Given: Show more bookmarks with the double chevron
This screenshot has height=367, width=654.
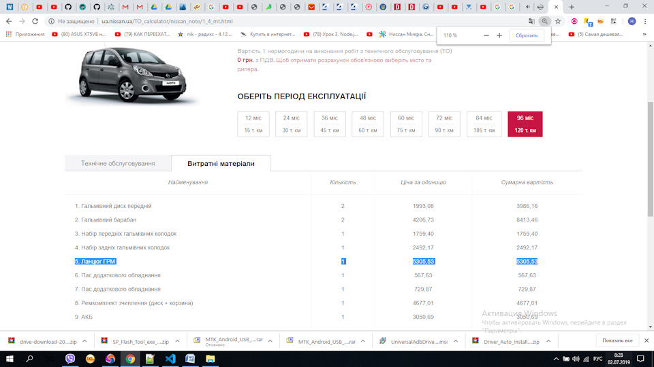Looking at the screenshot, I should point(644,34).
